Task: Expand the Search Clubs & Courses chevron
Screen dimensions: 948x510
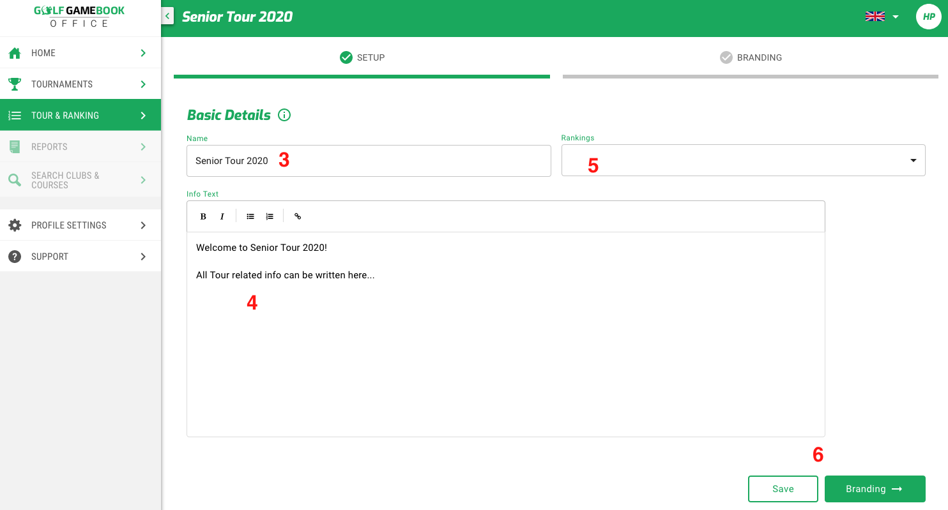Action: (x=143, y=180)
